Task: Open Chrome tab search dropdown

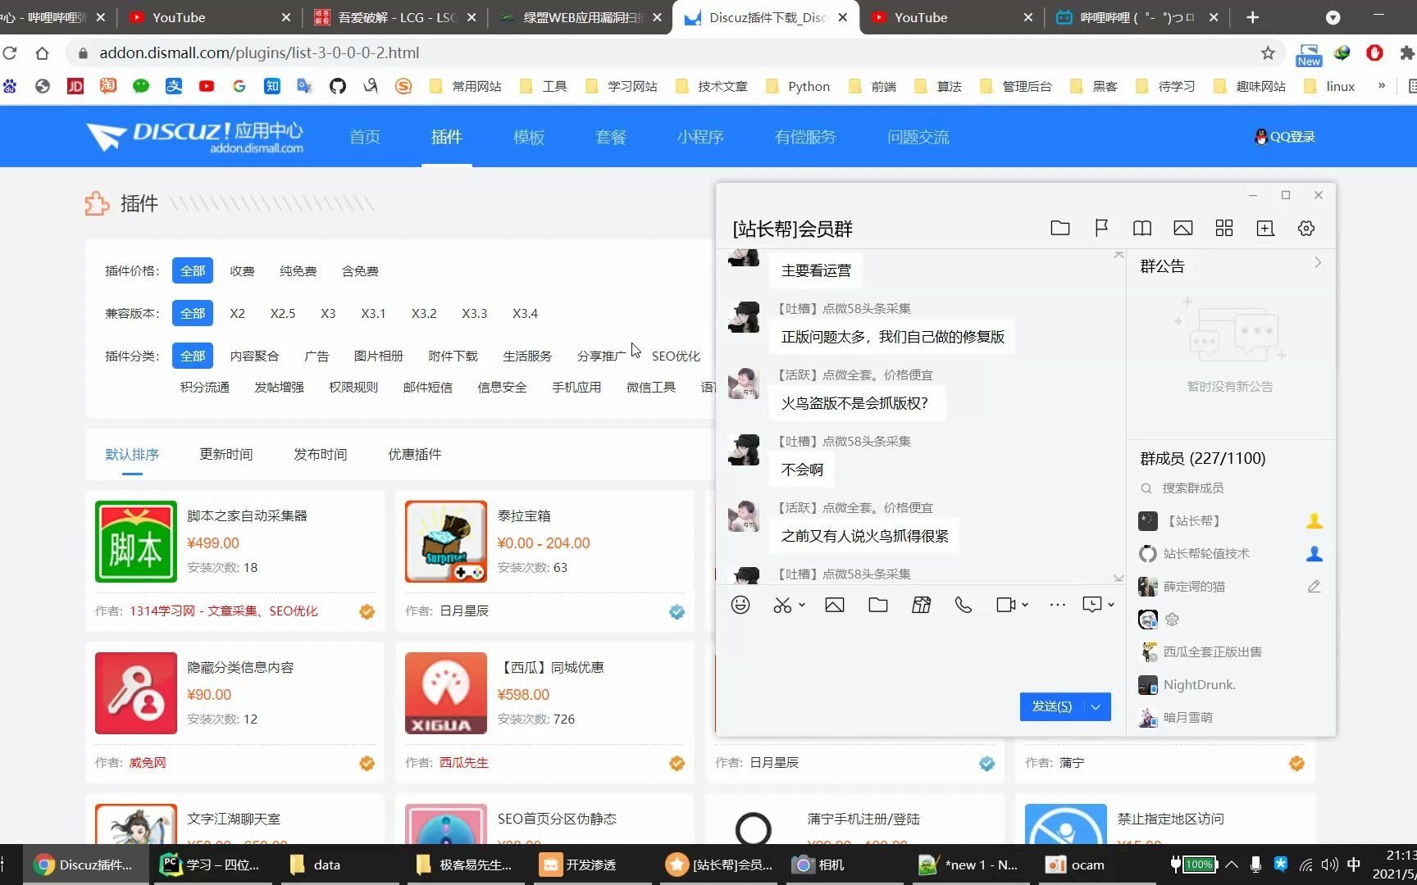Action: (x=1333, y=17)
